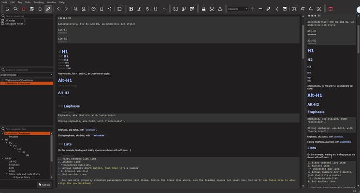Viewport: 360px width, 193px height.
Task: Click the red remove note trash icon
Action: (x=24, y=9)
